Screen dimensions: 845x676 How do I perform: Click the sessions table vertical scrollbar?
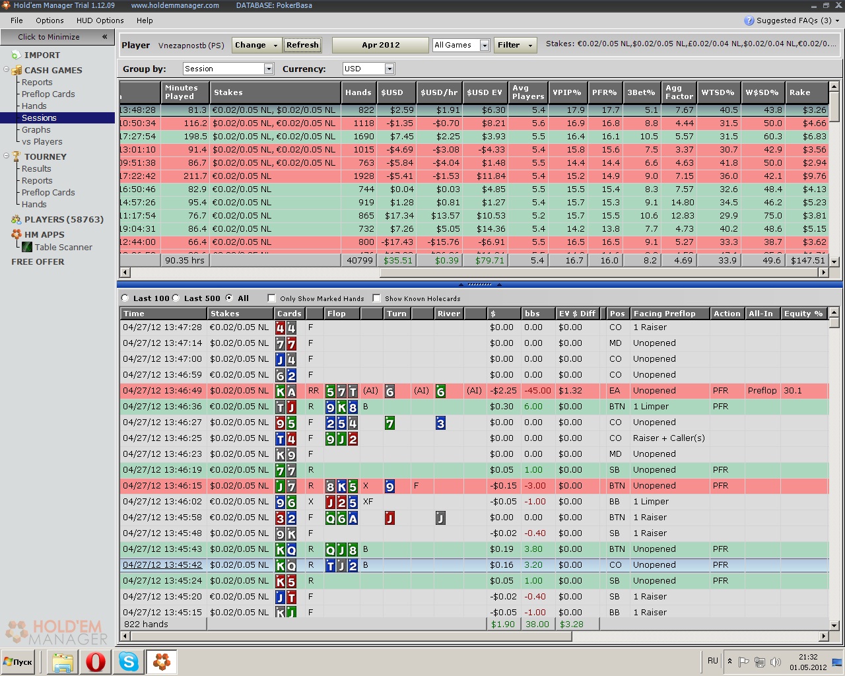tap(834, 174)
